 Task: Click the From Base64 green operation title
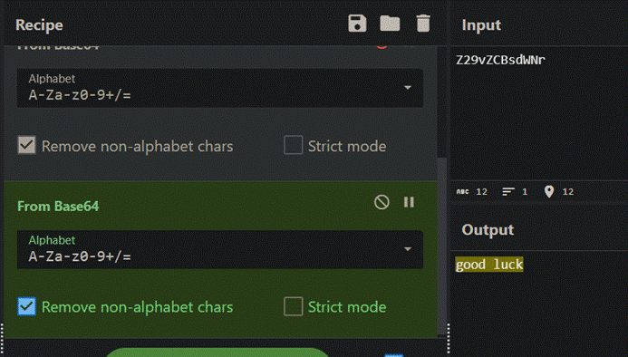(x=58, y=206)
